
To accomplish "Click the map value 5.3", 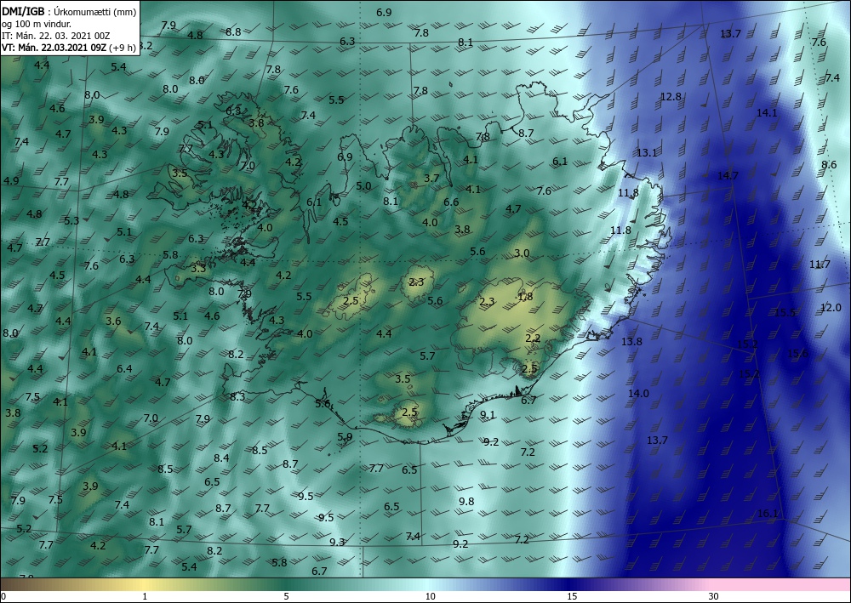I will [71, 220].
